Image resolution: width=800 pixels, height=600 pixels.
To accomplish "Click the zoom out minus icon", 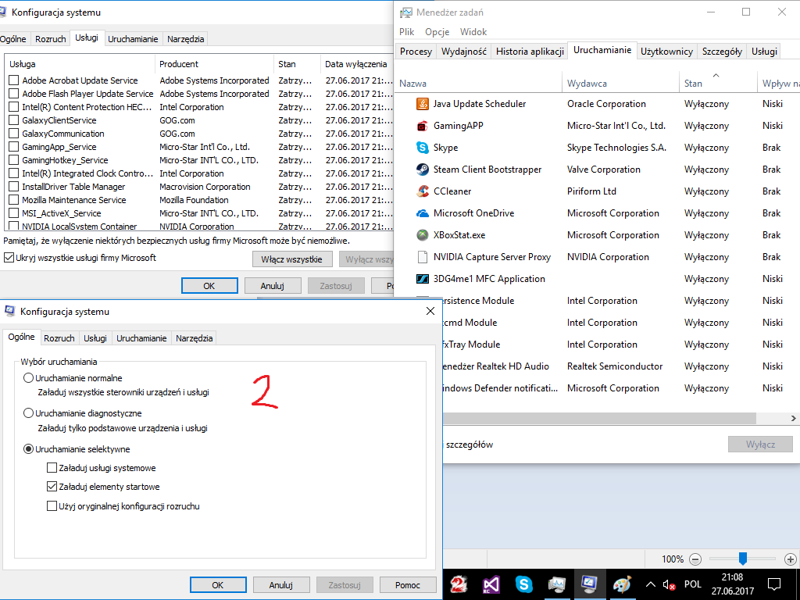I will click(x=695, y=559).
